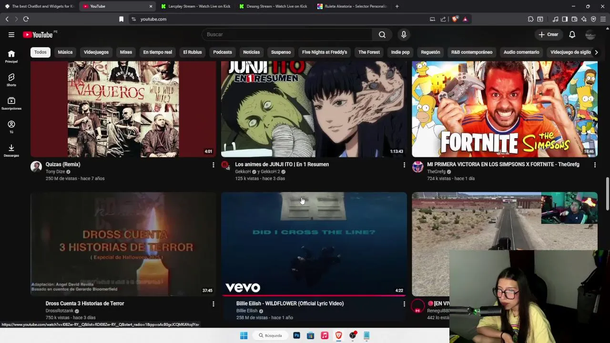Open Photoshop from the taskbar
The height and width of the screenshot is (343, 610).
(296, 335)
